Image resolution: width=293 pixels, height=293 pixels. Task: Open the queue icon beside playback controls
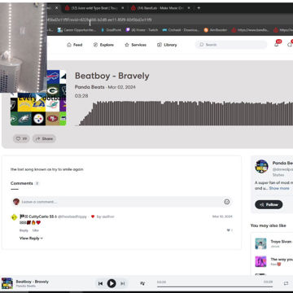[x=142, y=283]
